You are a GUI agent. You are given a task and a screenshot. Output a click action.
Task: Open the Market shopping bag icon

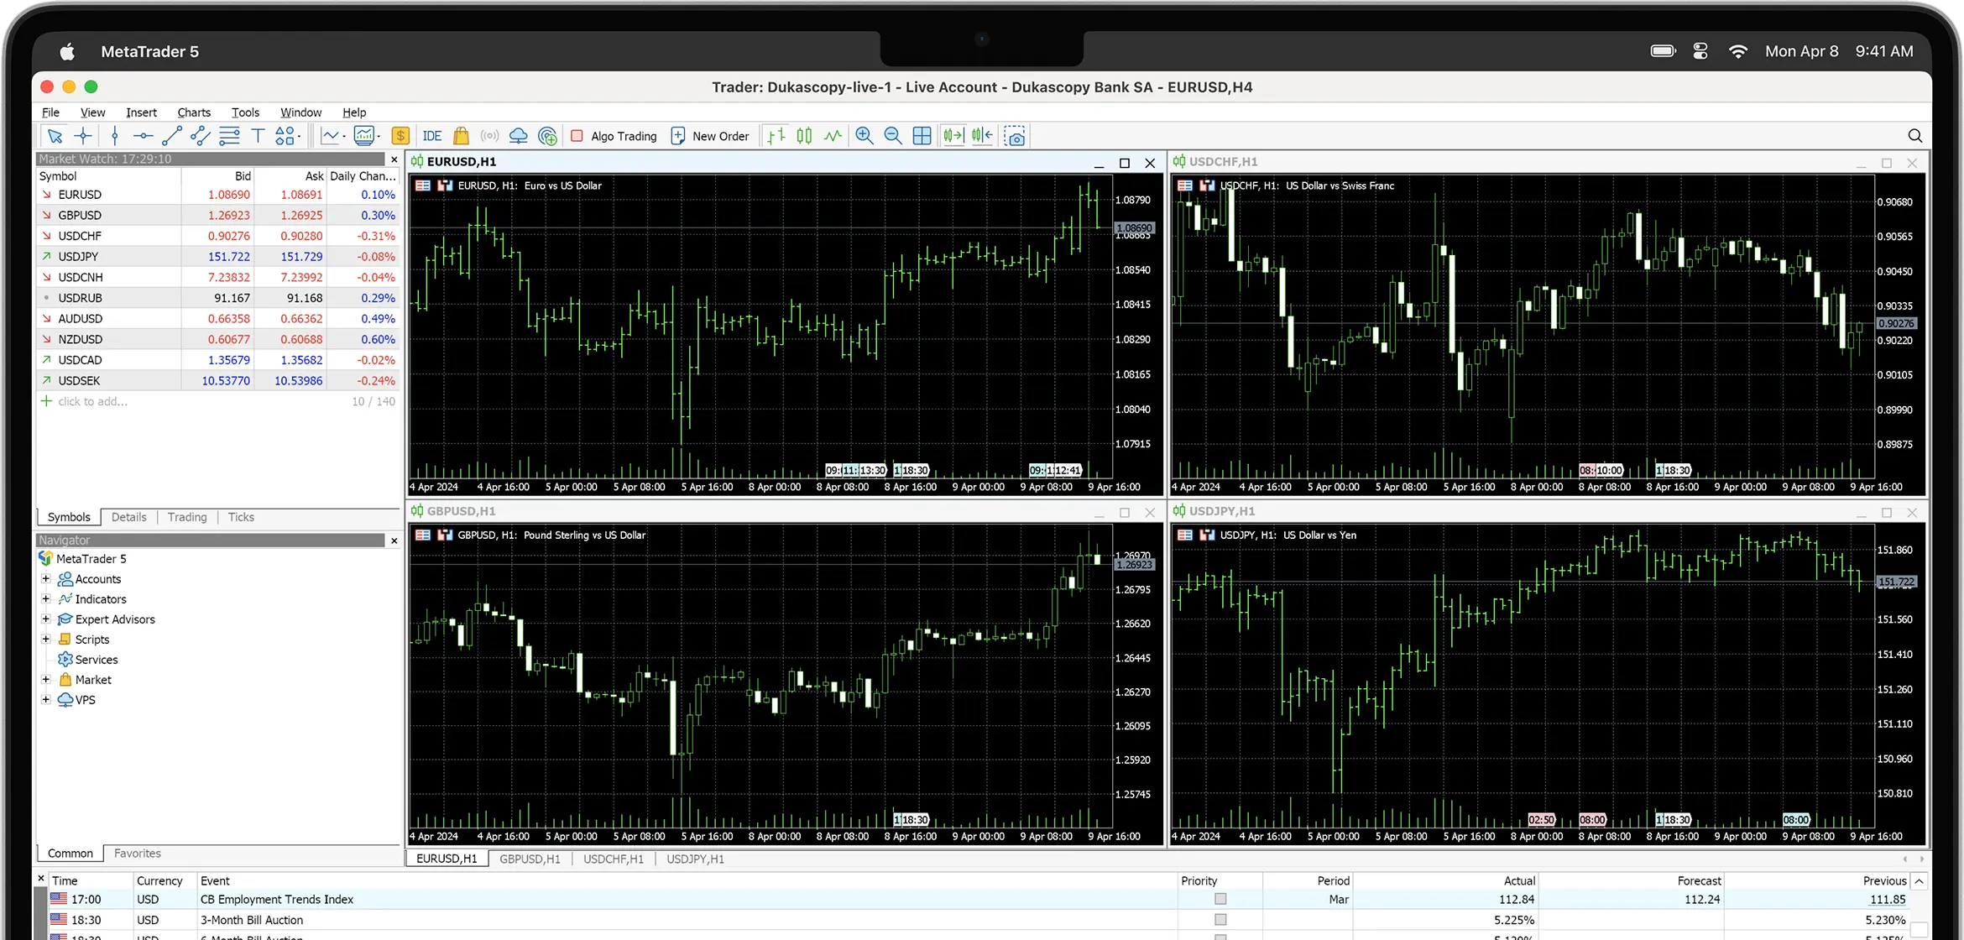461,136
